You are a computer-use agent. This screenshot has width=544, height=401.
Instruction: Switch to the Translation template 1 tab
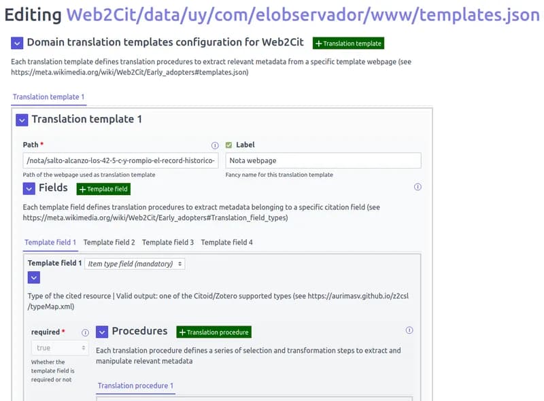pyautogui.click(x=48, y=97)
